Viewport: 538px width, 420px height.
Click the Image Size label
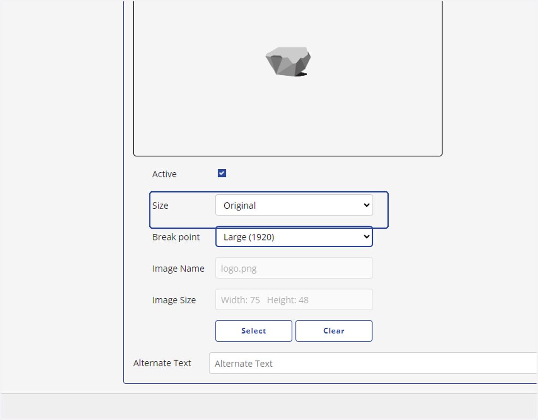[174, 300]
